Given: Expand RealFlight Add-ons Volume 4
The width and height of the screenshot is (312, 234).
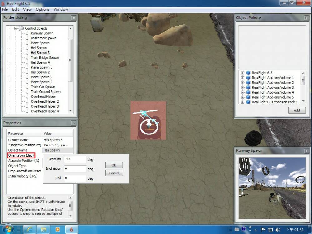Looking at the screenshot, I should [242, 92].
